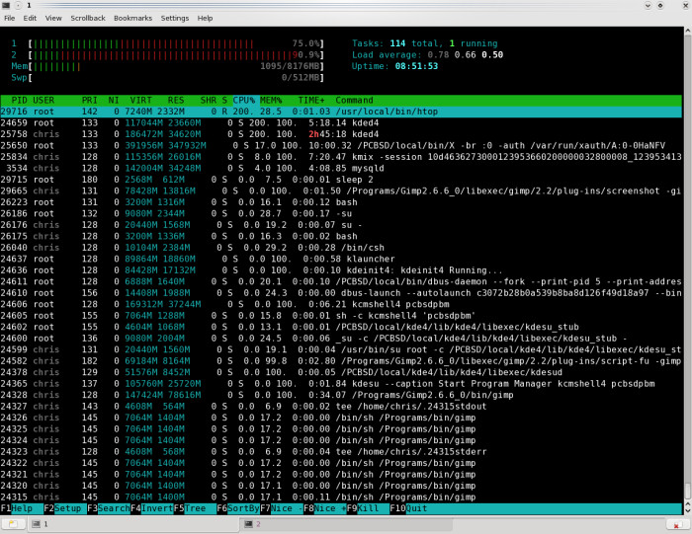Open the Settings menu

coord(175,18)
